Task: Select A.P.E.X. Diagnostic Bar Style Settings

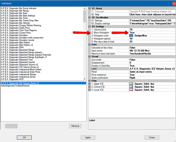Action: click(18, 16)
